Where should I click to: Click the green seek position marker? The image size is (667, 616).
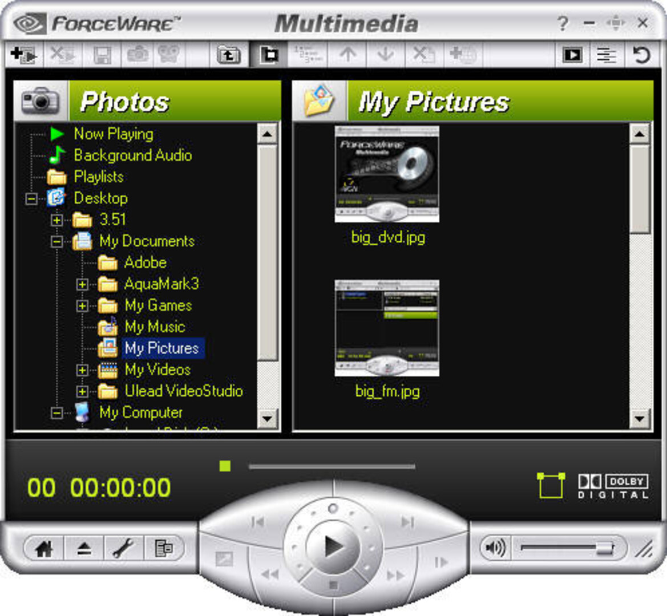(225, 467)
